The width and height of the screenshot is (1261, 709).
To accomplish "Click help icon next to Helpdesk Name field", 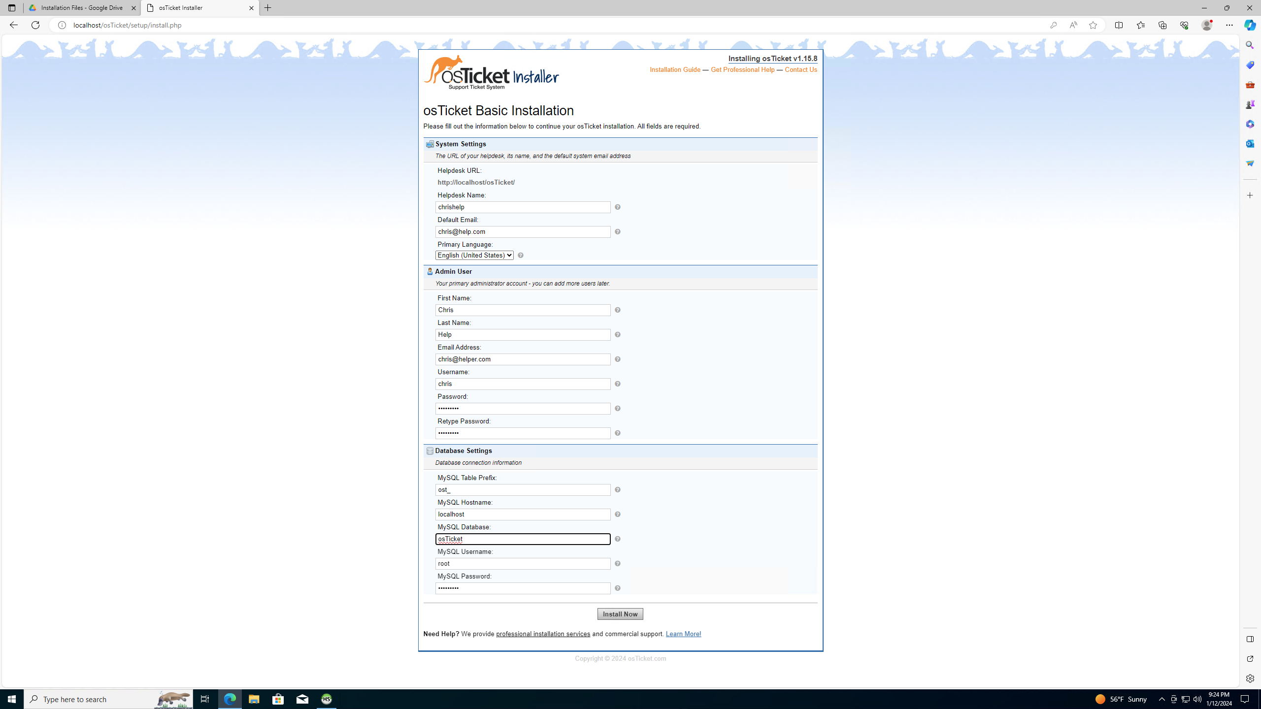I will (x=617, y=207).
